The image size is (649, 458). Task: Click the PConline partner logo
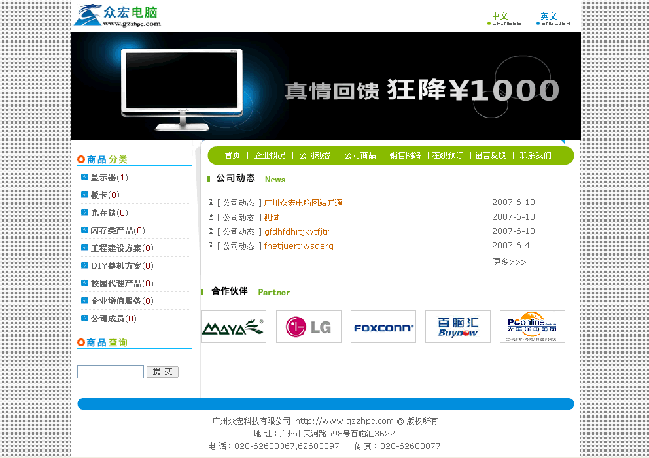[532, 327]
